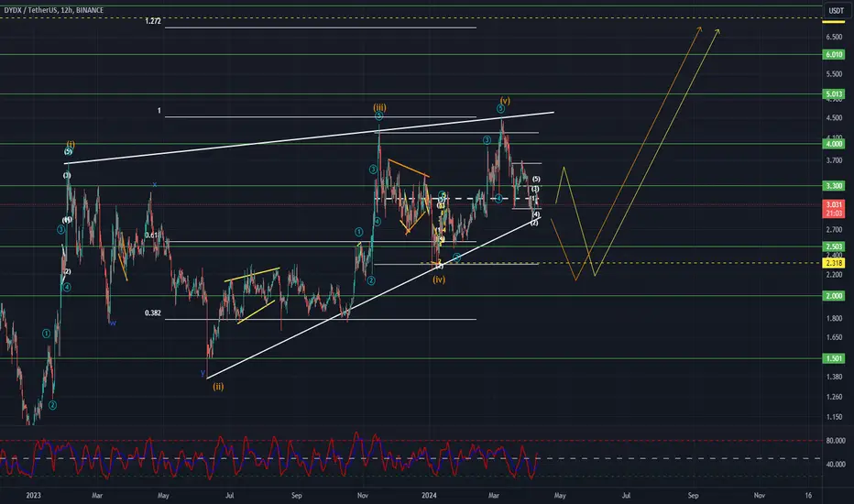
Task: Select the orange (ii) wave label
Action: (x=218, y=387)
